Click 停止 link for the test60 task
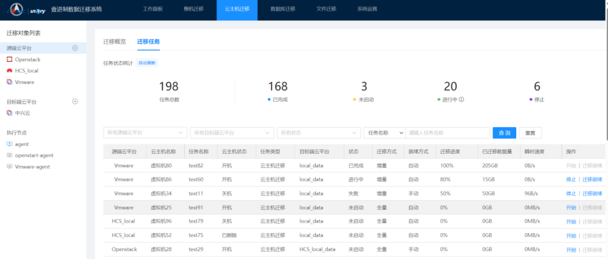The height and width of the screenshot is (259, 608). [x=571, y=180]
